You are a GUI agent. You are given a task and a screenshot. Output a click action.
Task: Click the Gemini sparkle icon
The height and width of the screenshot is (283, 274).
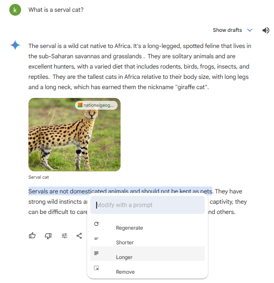pos(15,45)
